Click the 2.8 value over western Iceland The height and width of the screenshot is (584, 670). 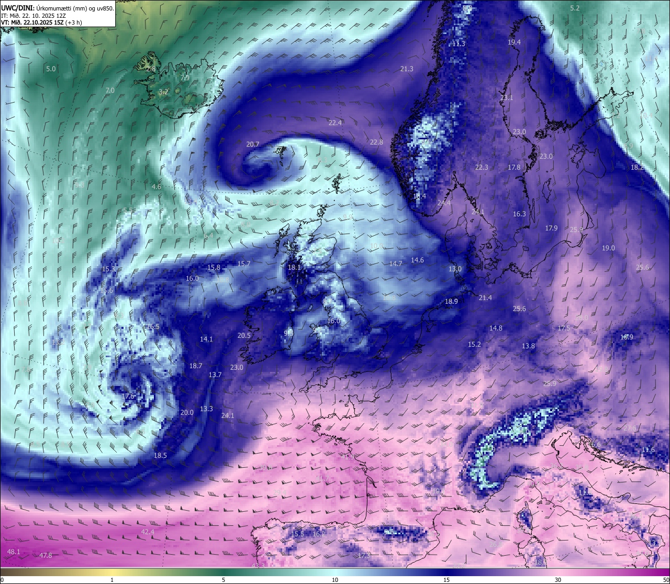point(151,69)
